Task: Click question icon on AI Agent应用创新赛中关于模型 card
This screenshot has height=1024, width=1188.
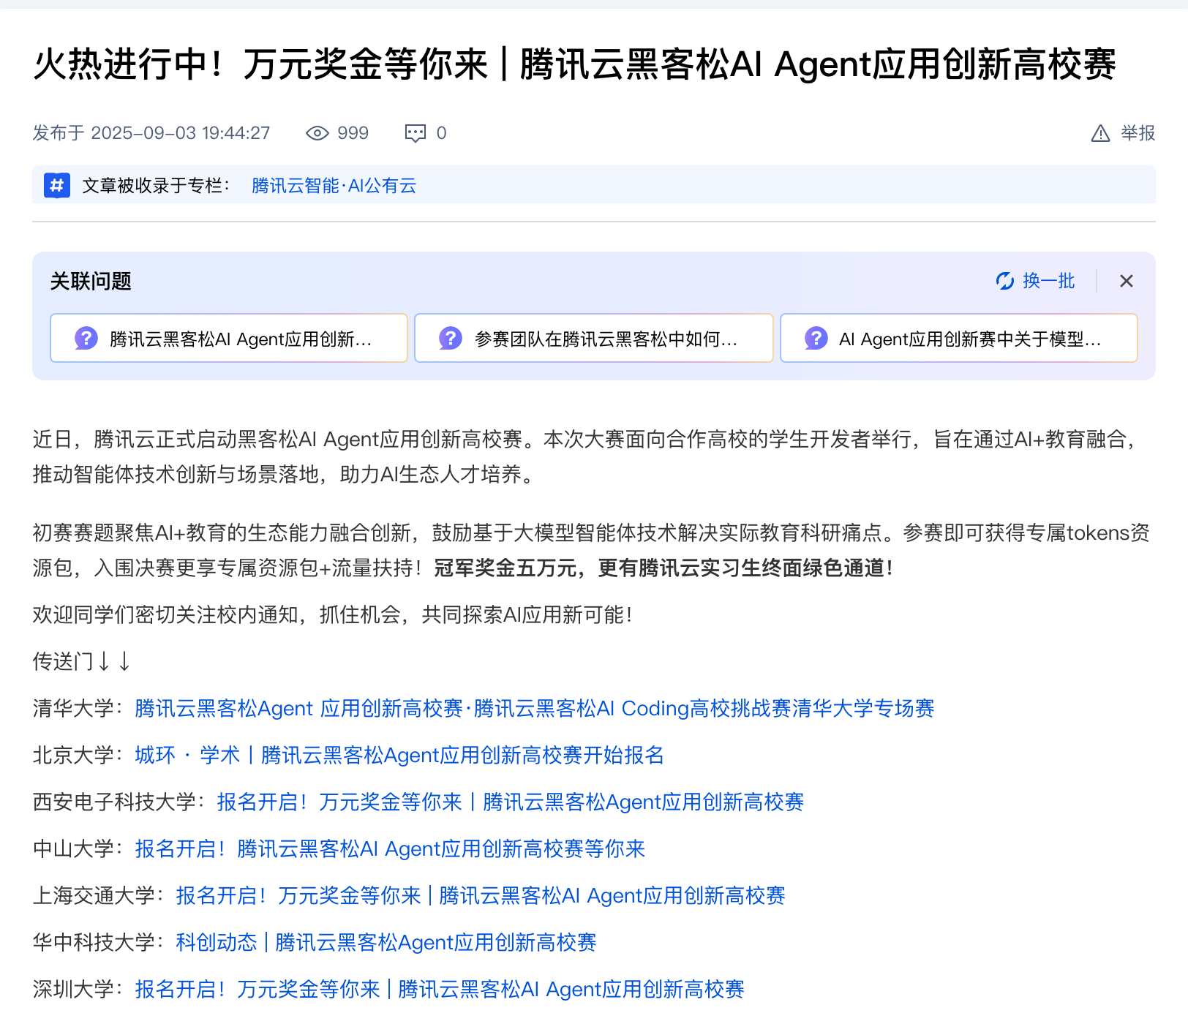Action: pos(816,338)
